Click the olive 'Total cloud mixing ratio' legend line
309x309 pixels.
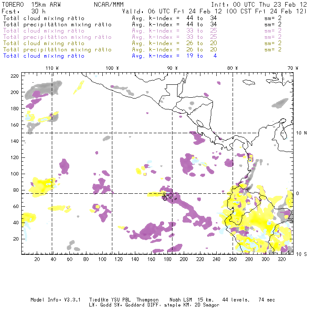pyautogui.click(x=44, y=43)
